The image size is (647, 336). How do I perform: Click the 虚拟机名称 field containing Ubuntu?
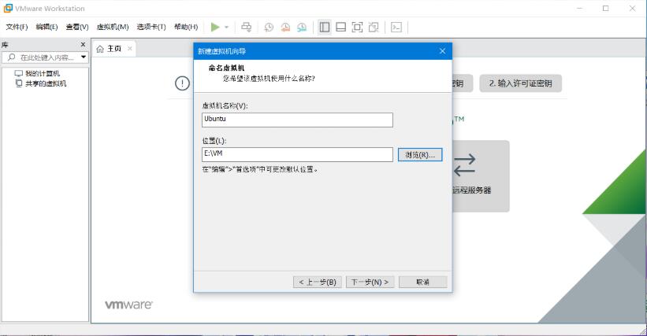coord(297,120)
